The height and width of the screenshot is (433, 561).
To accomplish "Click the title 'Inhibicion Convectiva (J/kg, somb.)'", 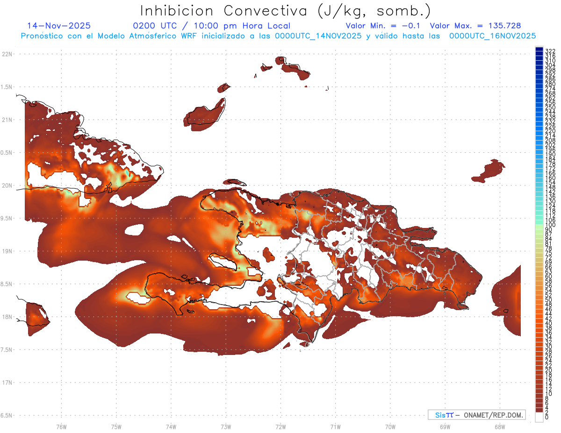I will [285, 11].
